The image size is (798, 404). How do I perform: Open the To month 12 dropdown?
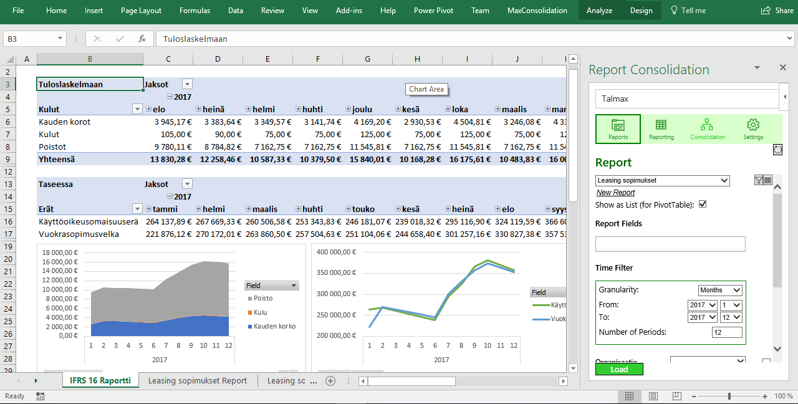tap(731, 317)
